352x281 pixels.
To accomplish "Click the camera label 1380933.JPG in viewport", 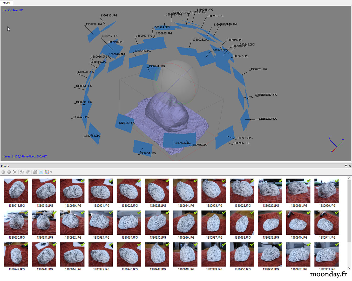I will (x=127, y=123).
